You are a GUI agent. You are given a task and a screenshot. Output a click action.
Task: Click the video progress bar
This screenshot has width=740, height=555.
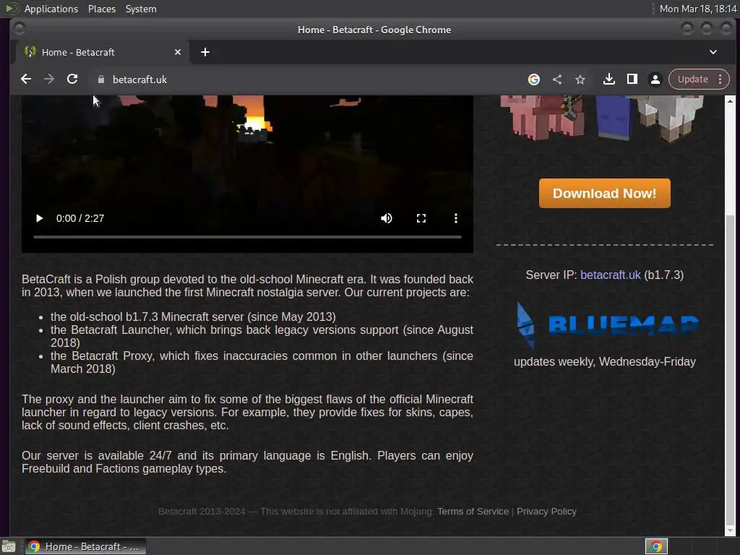click(x=247, y=237)
